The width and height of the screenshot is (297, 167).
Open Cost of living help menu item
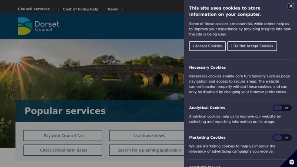click(x=81, y=9)
